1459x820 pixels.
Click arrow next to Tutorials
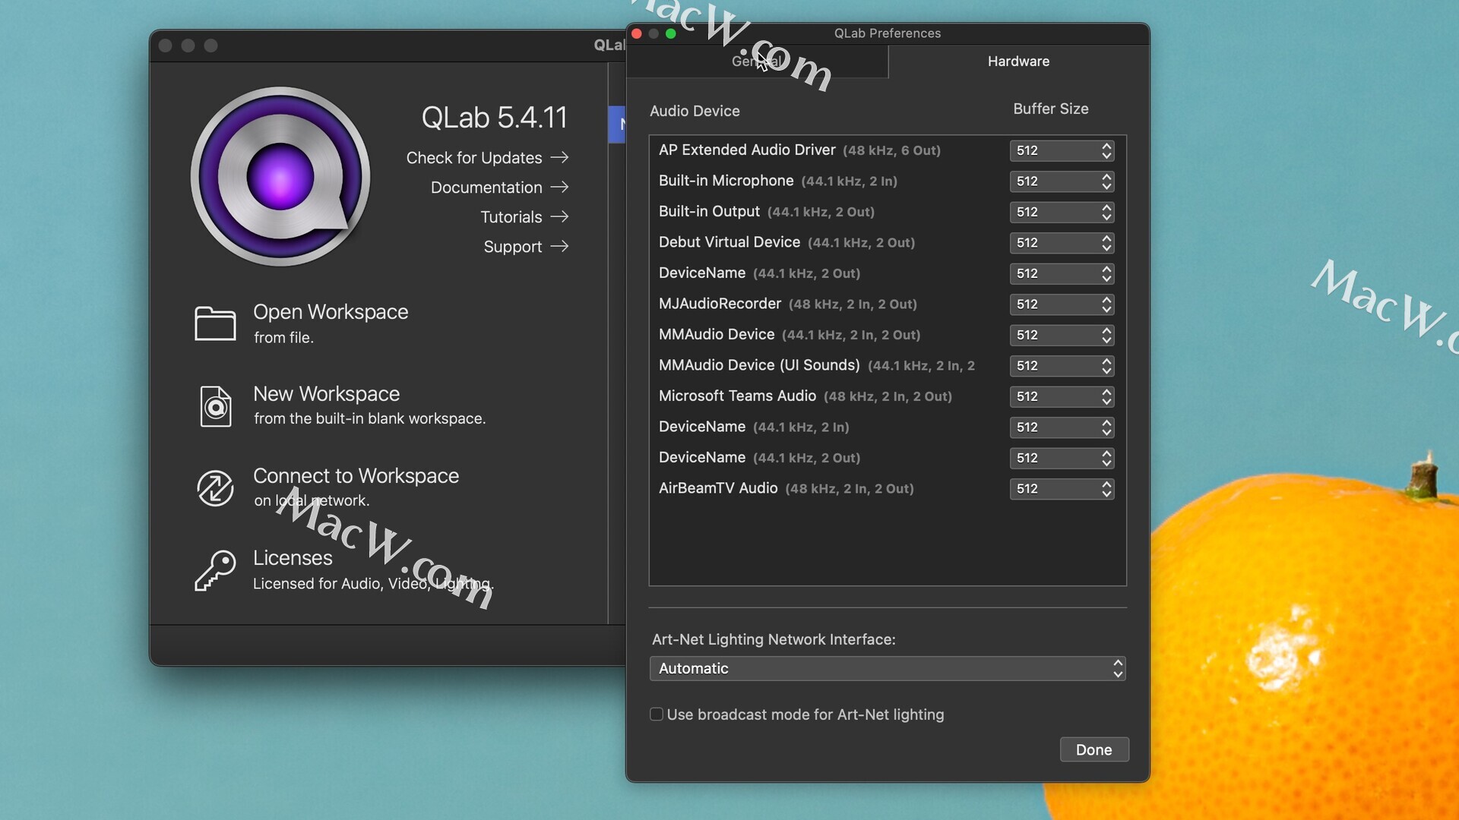560,216
